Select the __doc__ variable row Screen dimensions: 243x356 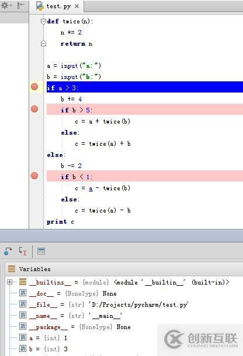pyautogui.click(x=68, y=293)
